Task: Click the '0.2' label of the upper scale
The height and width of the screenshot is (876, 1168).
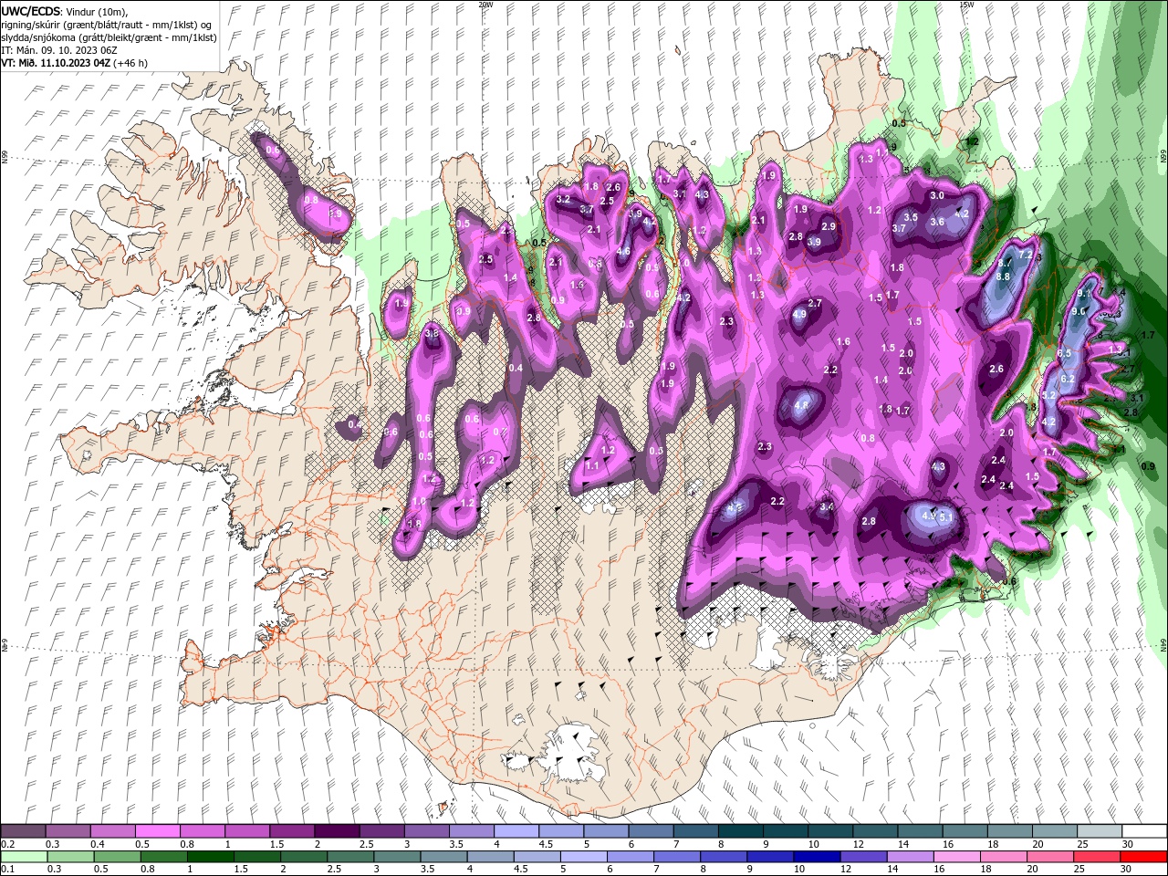Action: (7, 844)
